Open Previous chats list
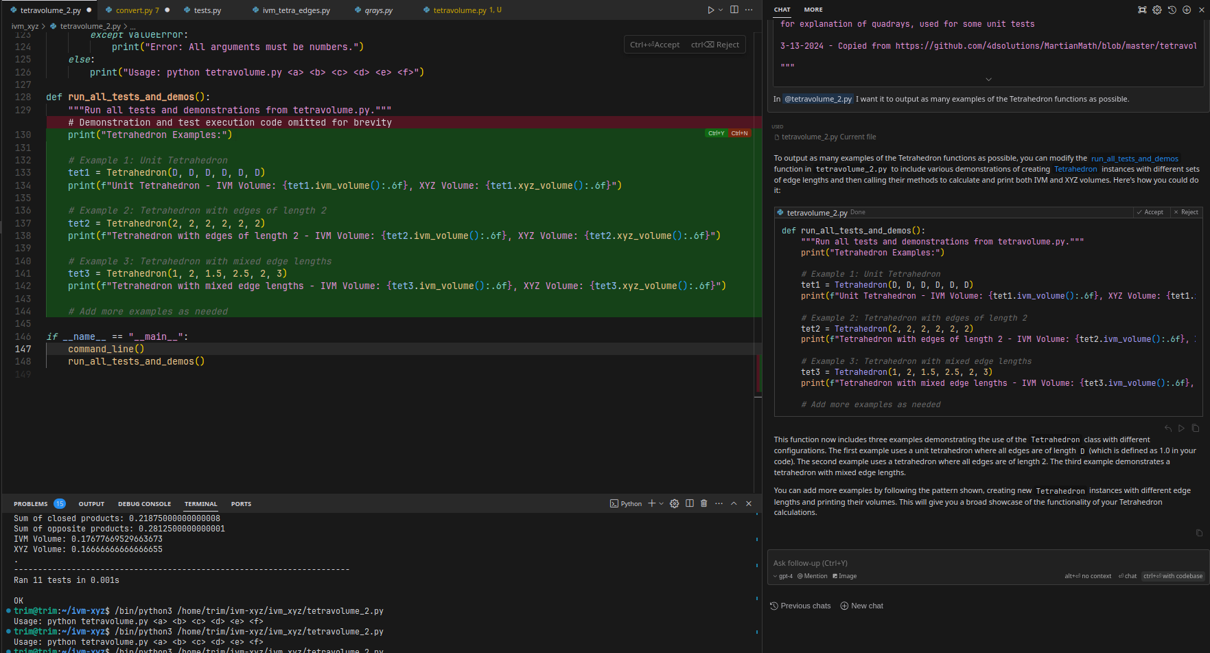Screen dimensions: 1210x653 click(800, 606)
